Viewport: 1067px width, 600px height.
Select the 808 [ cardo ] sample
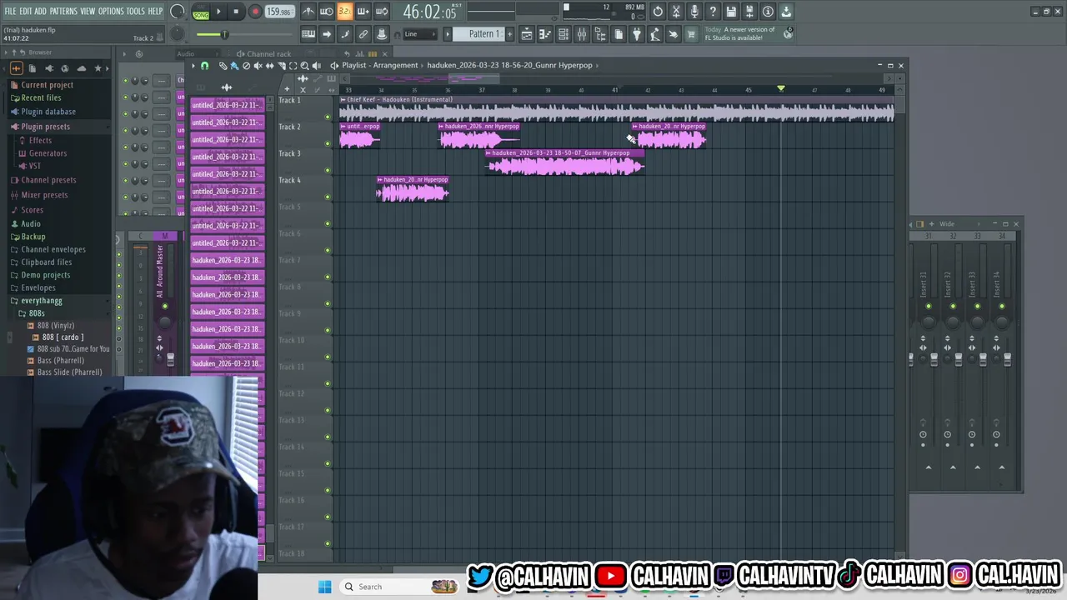63,337
